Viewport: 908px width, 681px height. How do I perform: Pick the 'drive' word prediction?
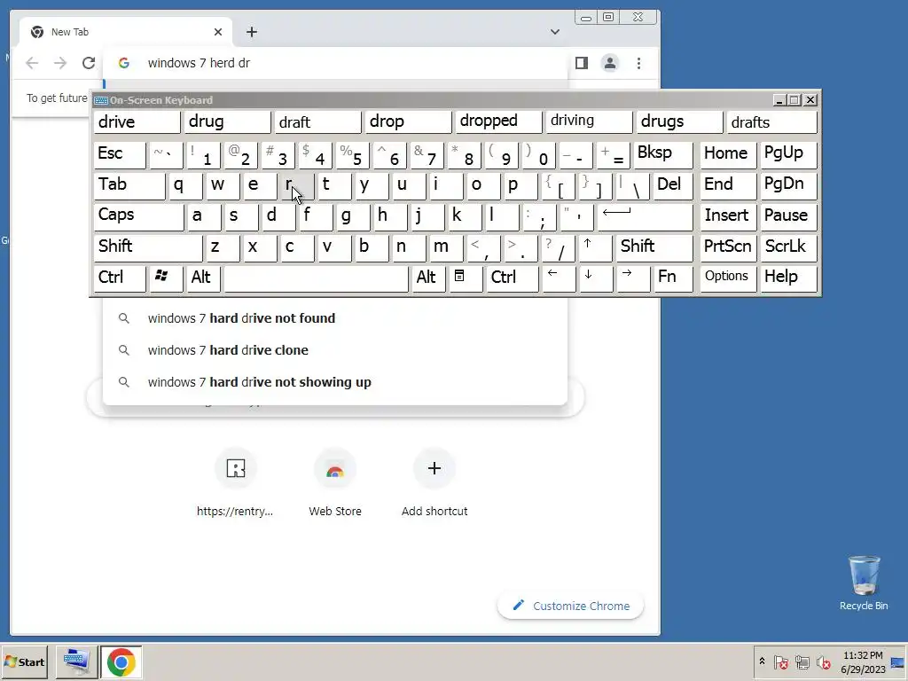point(137,121)
